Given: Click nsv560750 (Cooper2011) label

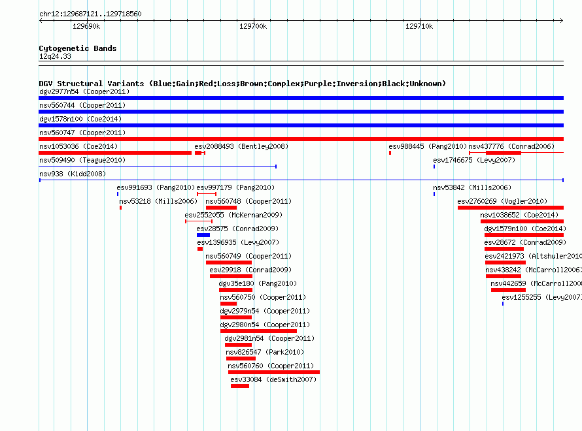Looking at the screenshot, I should coord(263,297).
